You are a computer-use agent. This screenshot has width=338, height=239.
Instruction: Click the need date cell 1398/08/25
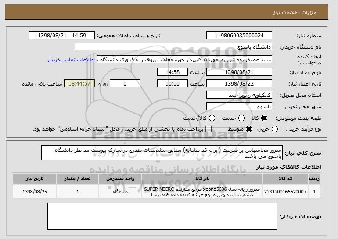[35, 192]
